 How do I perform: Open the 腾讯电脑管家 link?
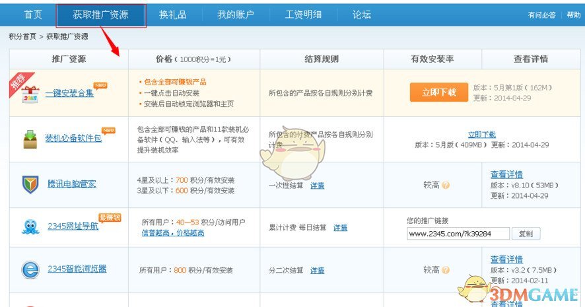[x=71, y=184]
